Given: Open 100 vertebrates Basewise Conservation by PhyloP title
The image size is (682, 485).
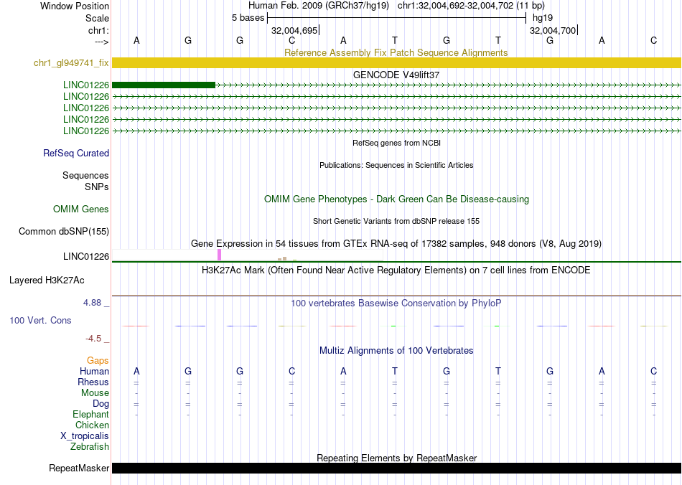Looking at the screenshot, I should pos(396,303).
